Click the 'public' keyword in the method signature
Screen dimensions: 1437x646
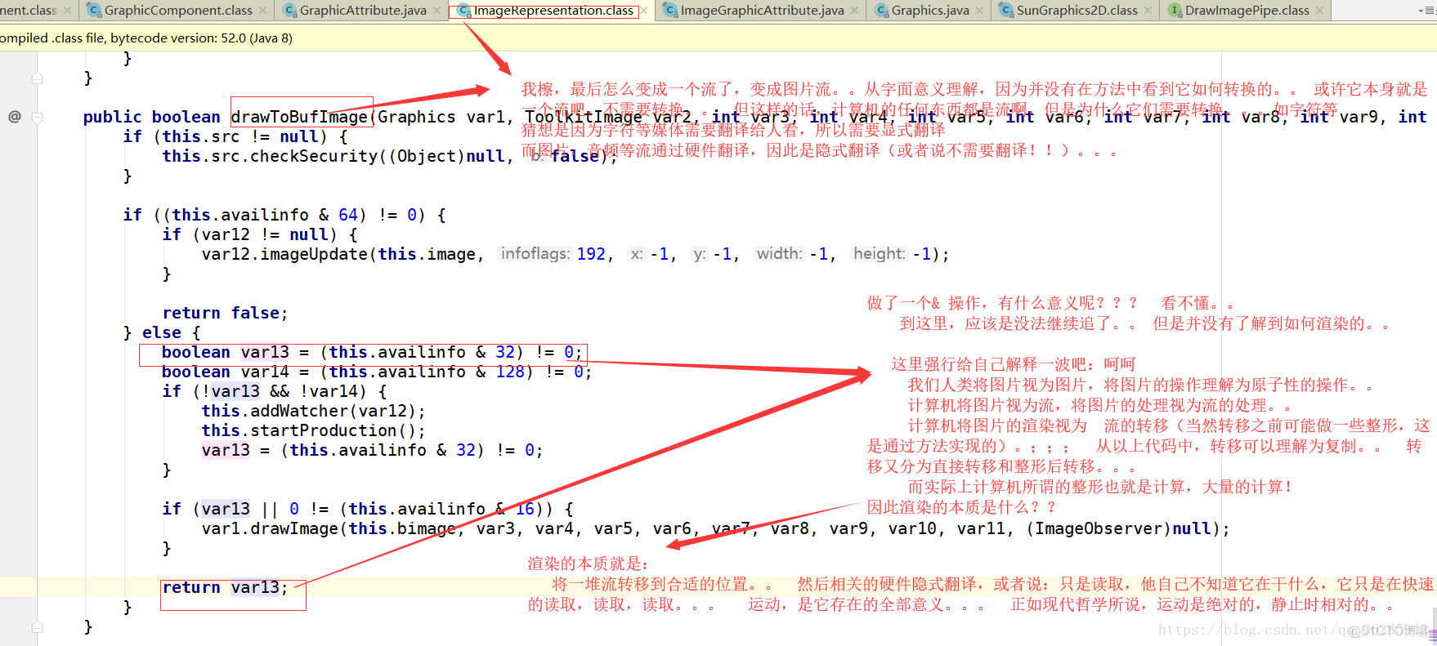pyautogui.click(x=112, y=117)
